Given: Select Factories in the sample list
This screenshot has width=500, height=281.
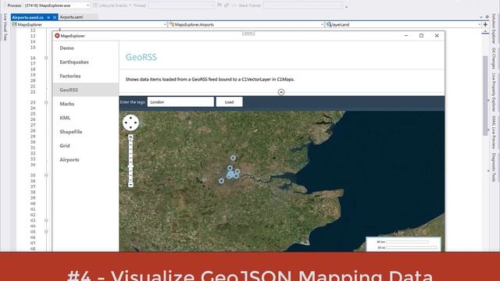Looking at the screenshot, I should (85, 76).
